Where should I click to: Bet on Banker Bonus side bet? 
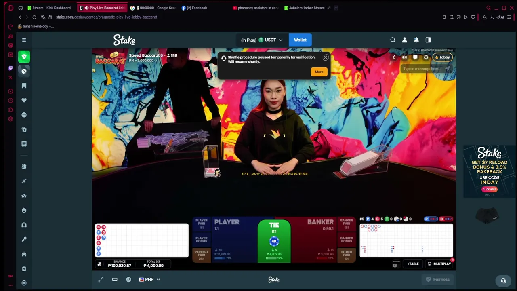[347, 240]
